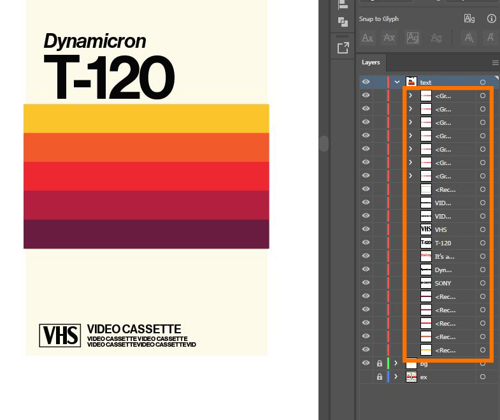Select the large T-120 text on artboard
The width and height of the screenshot is (500, 420).
click(109, 77)
